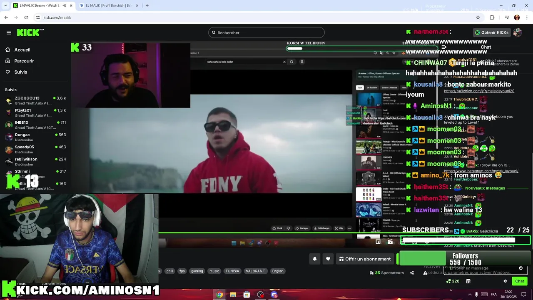Screen dimensions: 533x300
Task: Open Microsoft Store from the taskbar
Action: click(x=247, y=295)
